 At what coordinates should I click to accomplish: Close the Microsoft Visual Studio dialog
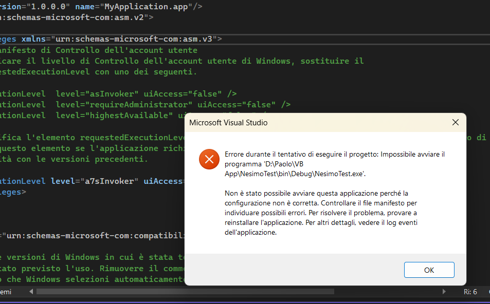(456, 122)
